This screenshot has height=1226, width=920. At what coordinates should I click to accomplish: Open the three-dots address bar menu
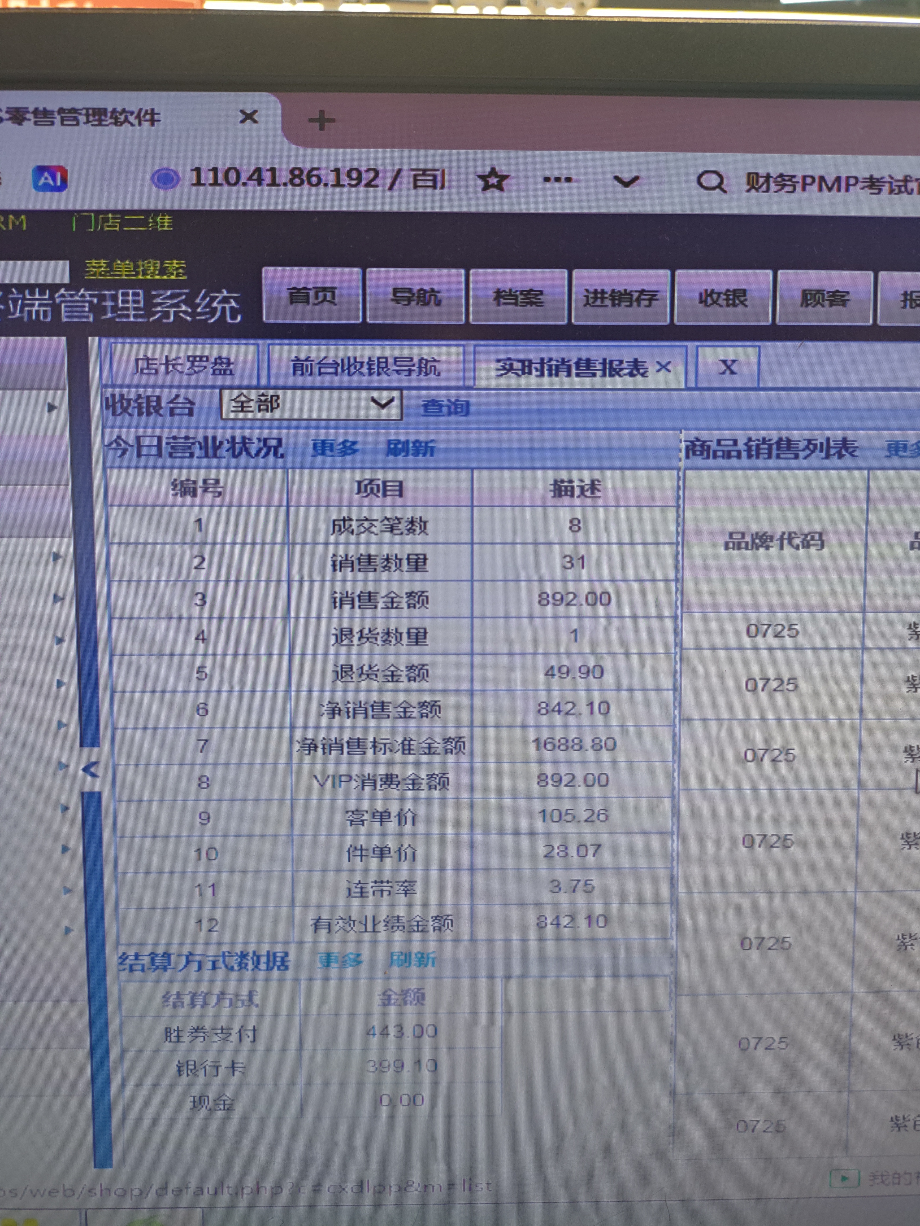557,179
